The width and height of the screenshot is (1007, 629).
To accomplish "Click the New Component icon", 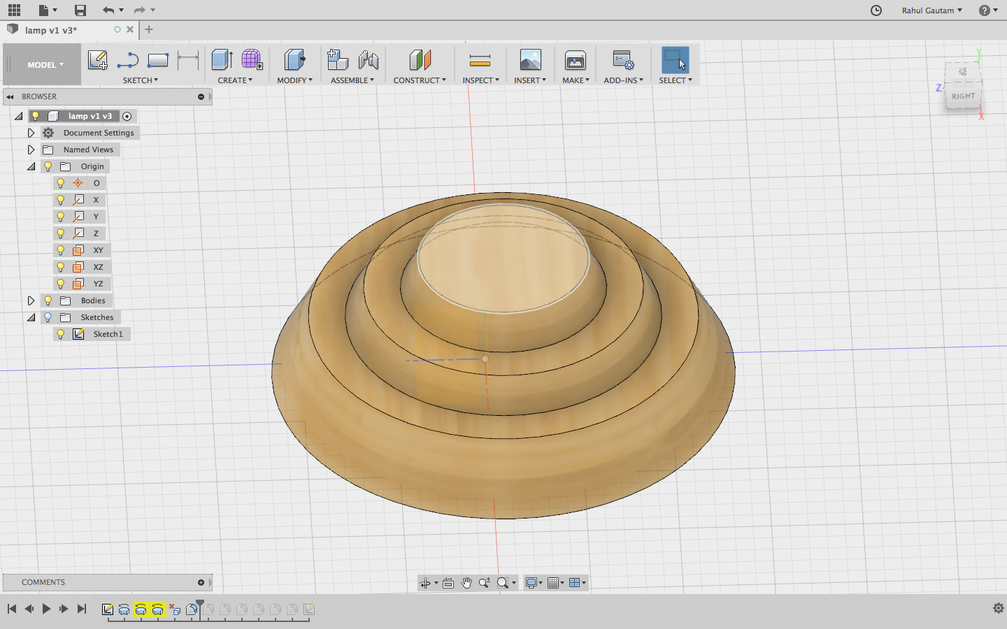I will (x=338, y=60).
